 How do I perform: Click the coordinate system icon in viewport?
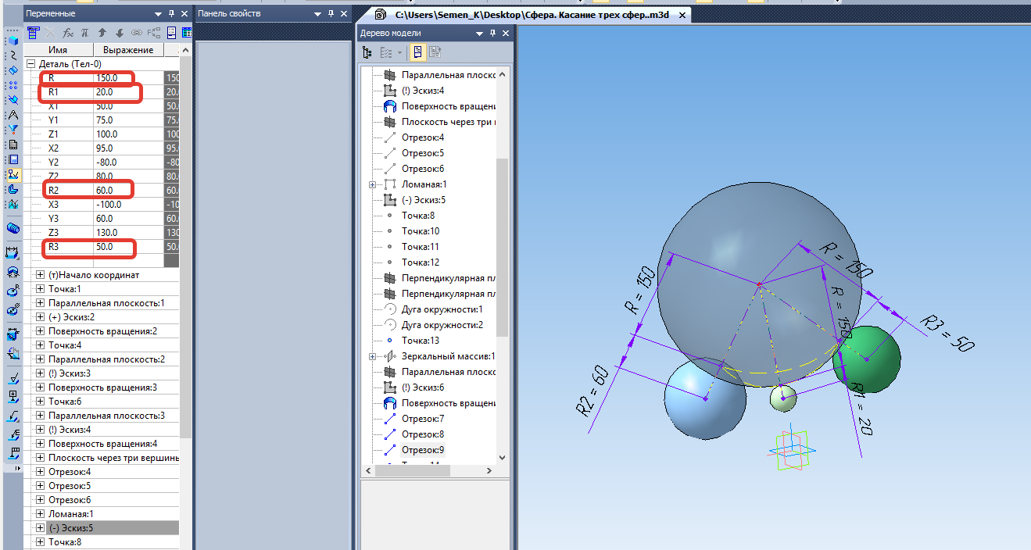(x=792, y=450)
